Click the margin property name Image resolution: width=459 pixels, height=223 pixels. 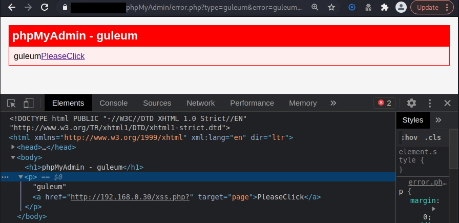pos(423,201)
